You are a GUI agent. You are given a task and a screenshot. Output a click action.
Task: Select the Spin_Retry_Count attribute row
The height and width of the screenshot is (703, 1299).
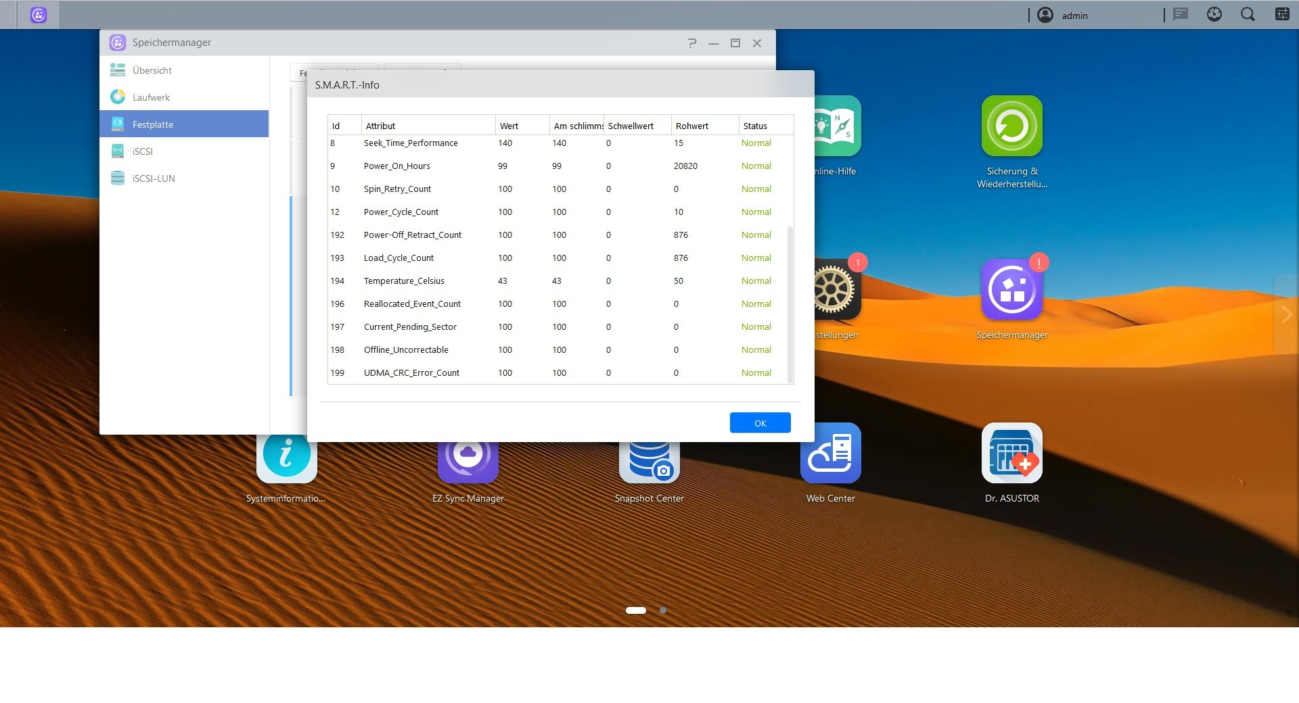click(x=557, y=189)
